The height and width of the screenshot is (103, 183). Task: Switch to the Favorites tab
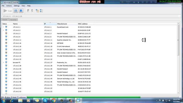[13, 20]
